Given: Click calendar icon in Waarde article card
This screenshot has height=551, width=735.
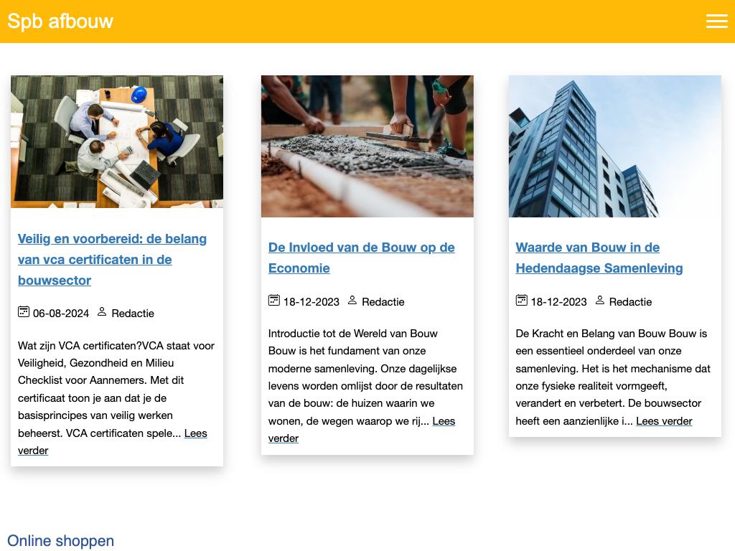Looking at the screenshot, I should 522,301.
